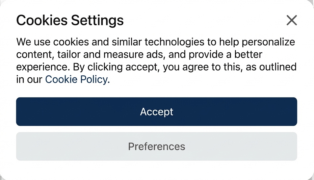Click the X in the top-right corner
The image size is (314, 180).
[291, 20]
